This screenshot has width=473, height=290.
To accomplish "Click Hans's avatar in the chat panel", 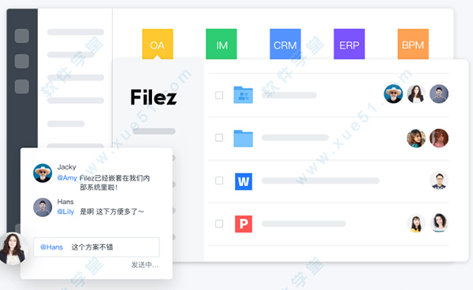I will [43, 207].
